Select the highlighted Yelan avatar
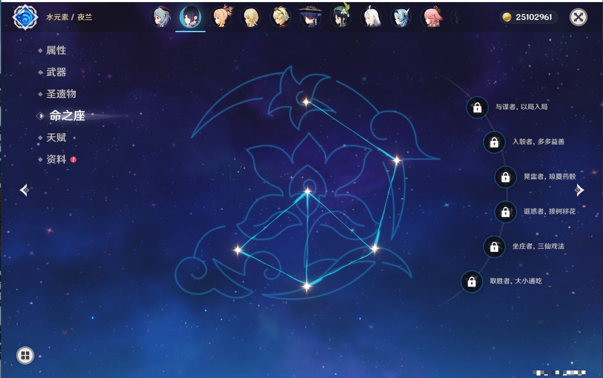The width and height of the screenshot is (603, 378). coord(190,17)
